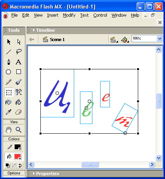
Task: Select the Brush tool
Action: (19, 82)
